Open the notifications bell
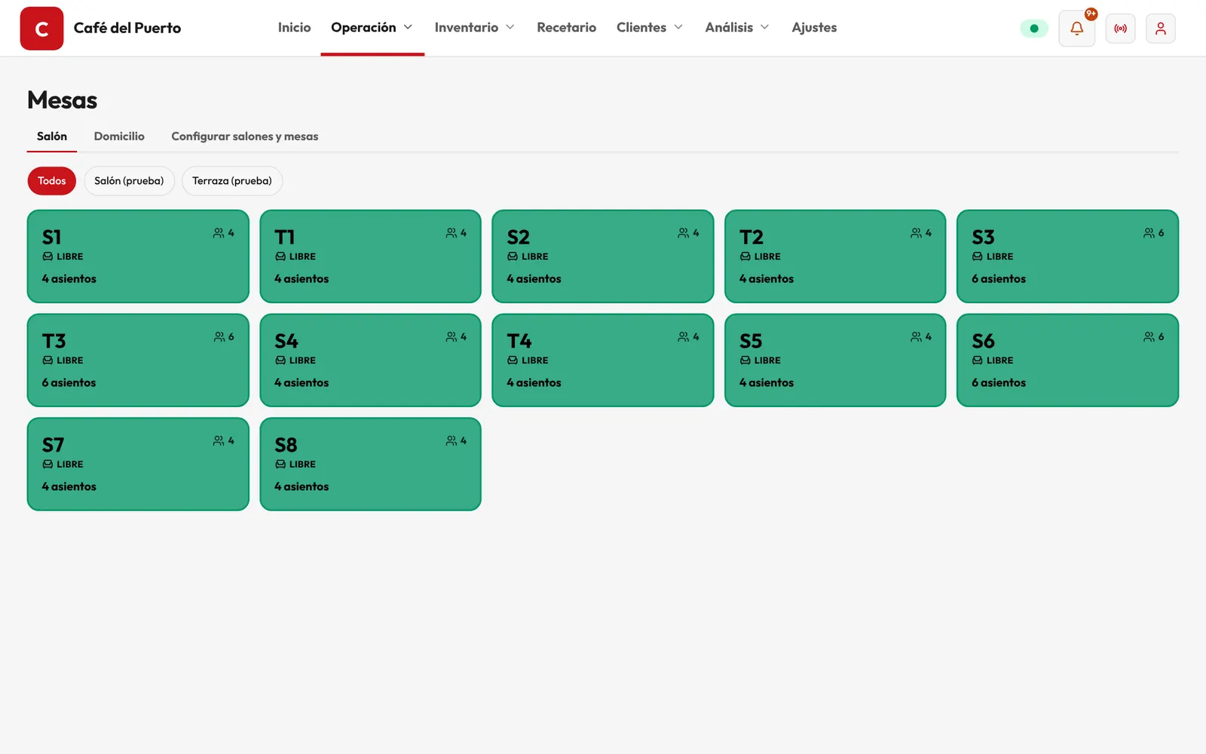Image resolution: width=1206 pixels, height=754 pixels. click(x=1076, y=29)
